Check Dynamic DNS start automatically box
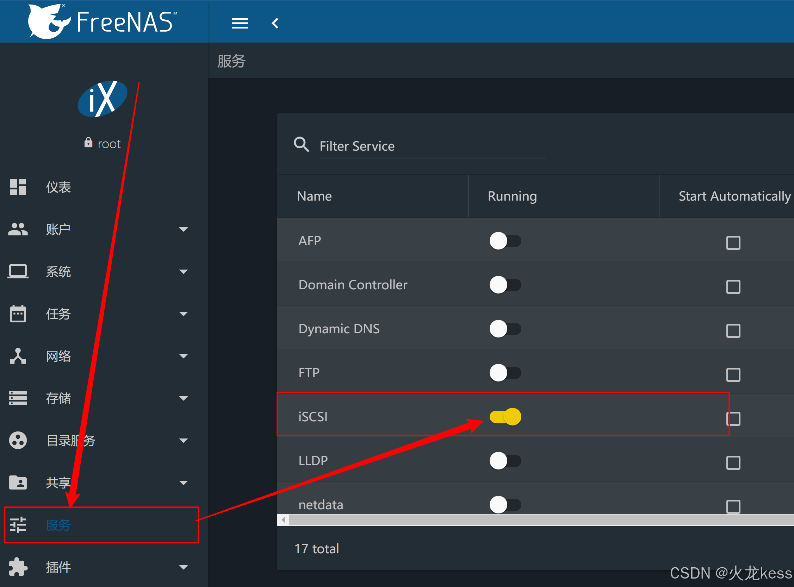The height and width of the screenshot is (587, 794). click(x=733, y=331)
